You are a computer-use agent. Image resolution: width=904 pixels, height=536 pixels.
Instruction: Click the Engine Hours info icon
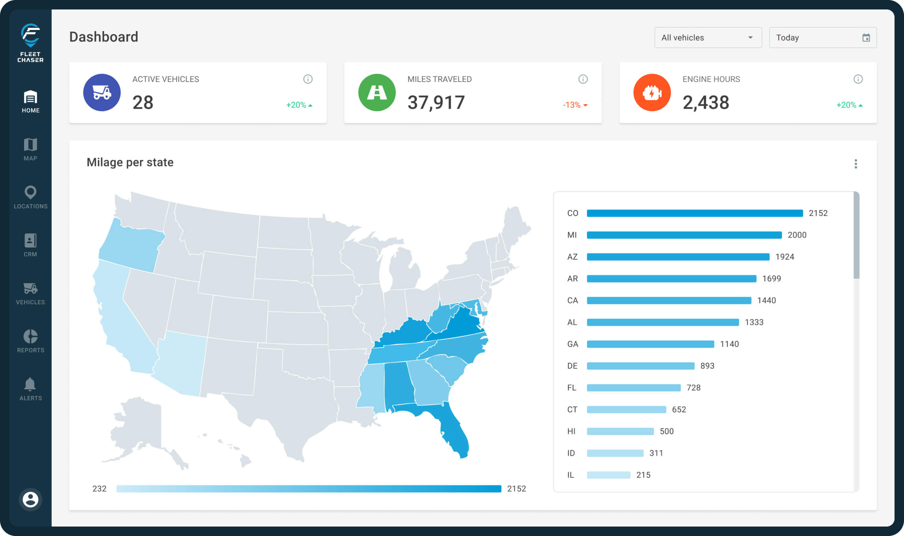click(x=858, y=79)
